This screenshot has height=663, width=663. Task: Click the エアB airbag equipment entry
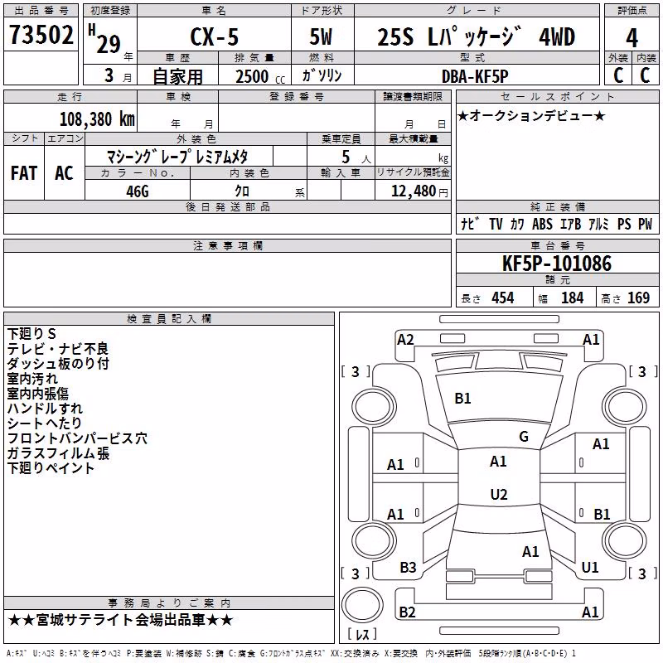(x=571, y=224)
